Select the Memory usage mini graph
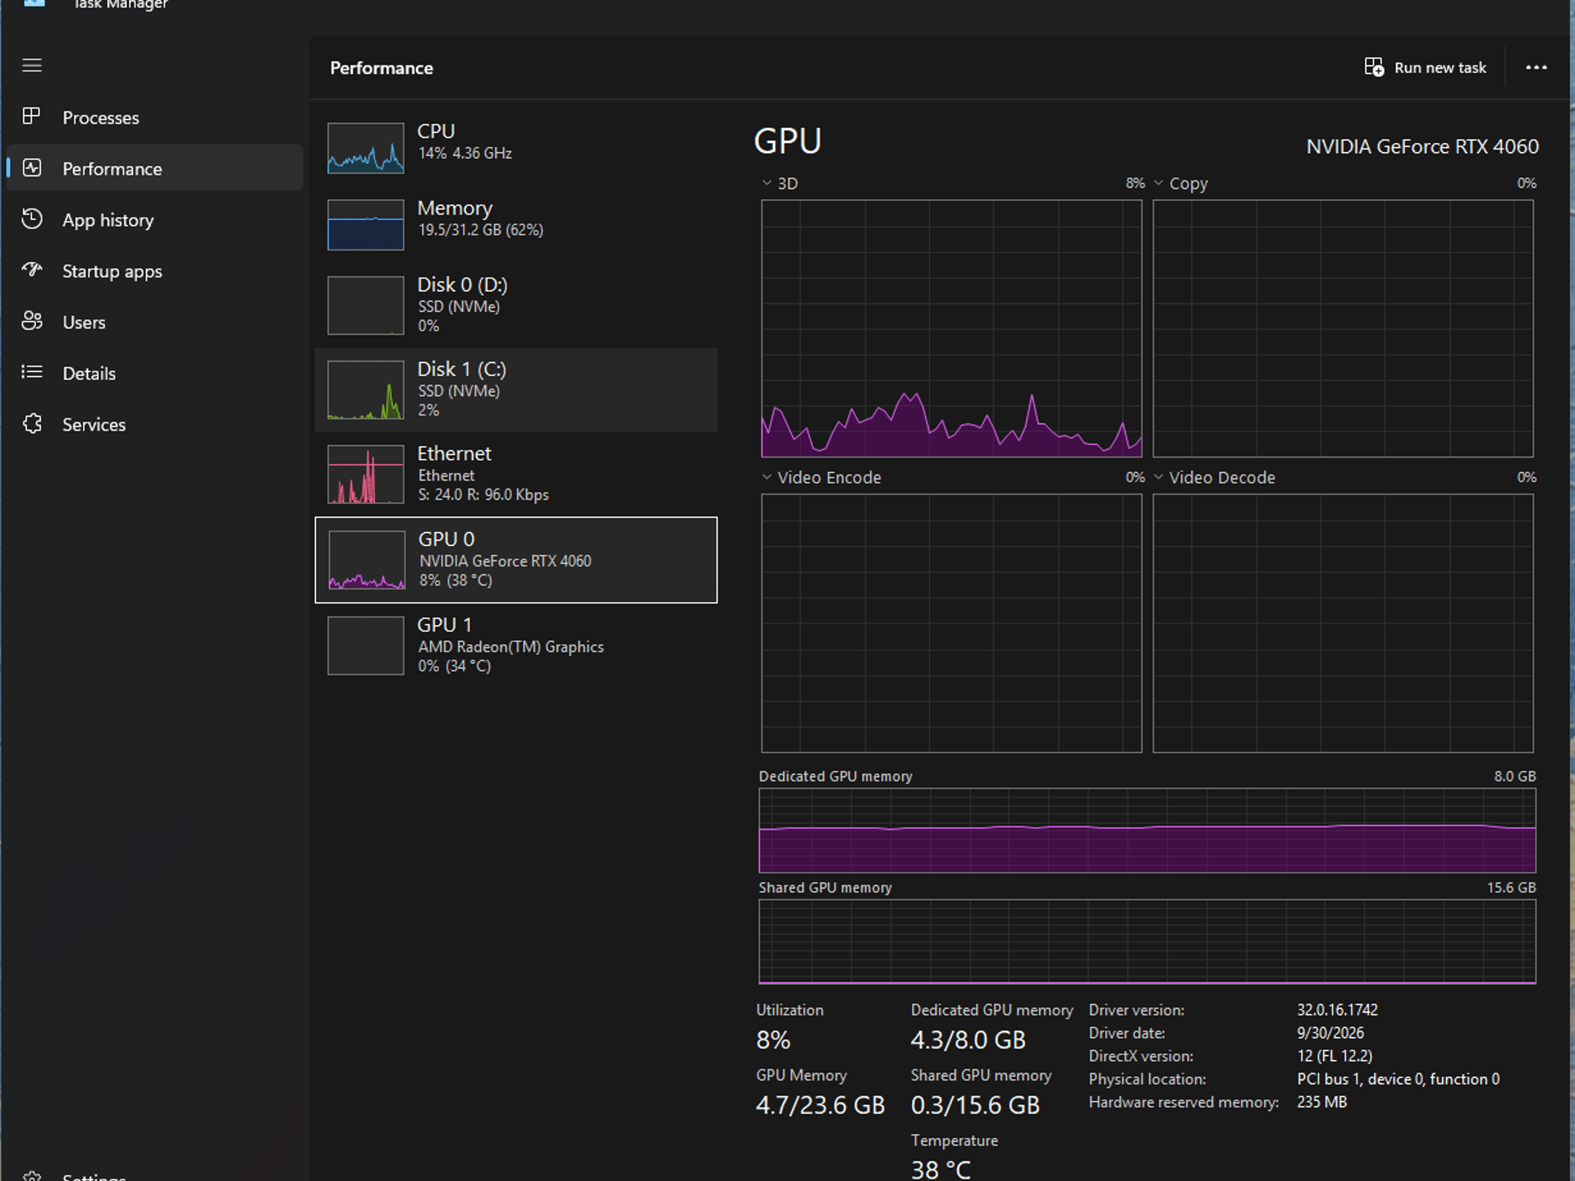 pyautogui.click(x=365, y=225)
